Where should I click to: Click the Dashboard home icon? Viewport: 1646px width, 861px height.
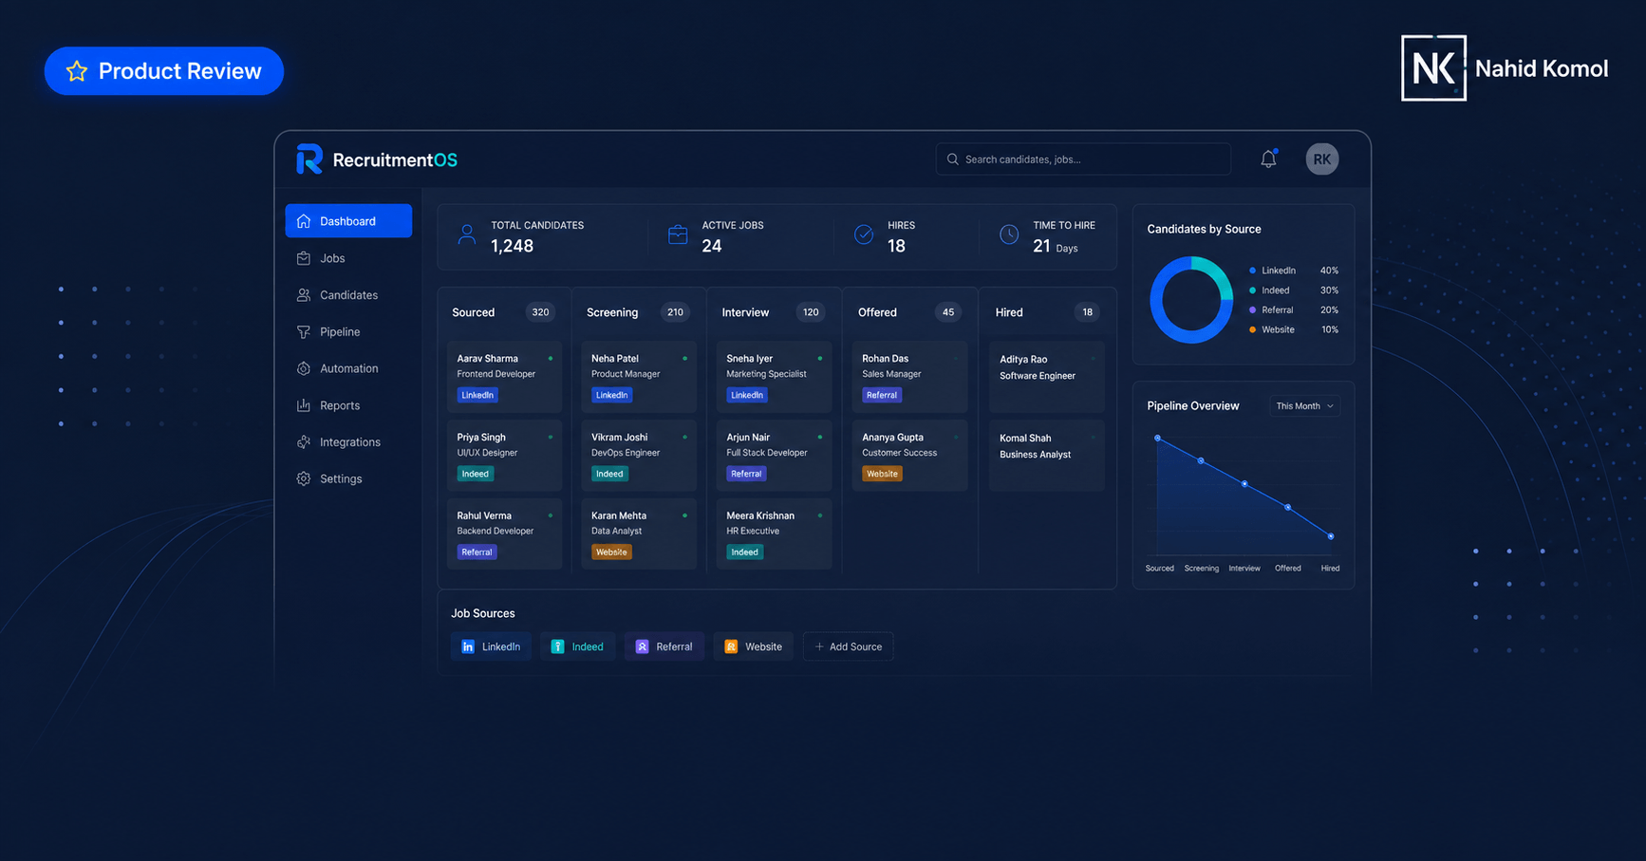click(x=304, y=221)
